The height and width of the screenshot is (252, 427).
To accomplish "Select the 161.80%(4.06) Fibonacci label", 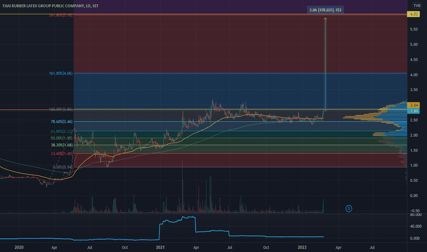I will click(x=61, y=73).
